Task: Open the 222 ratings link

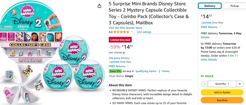Action: (144, 32)
